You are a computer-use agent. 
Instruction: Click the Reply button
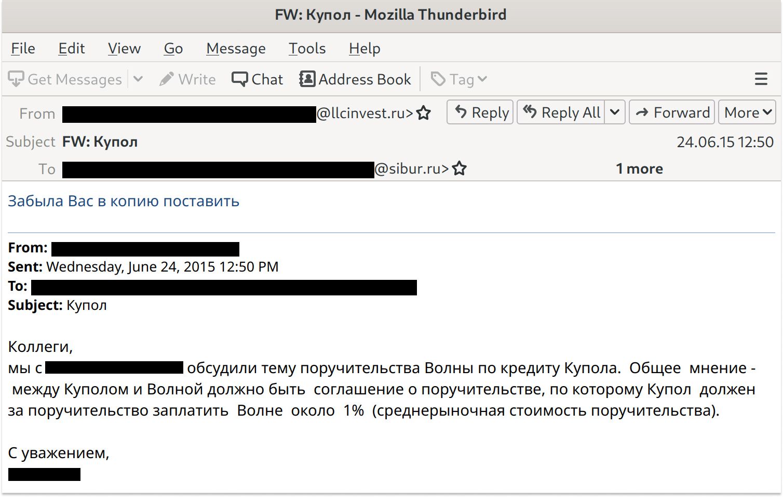point(480,112)
